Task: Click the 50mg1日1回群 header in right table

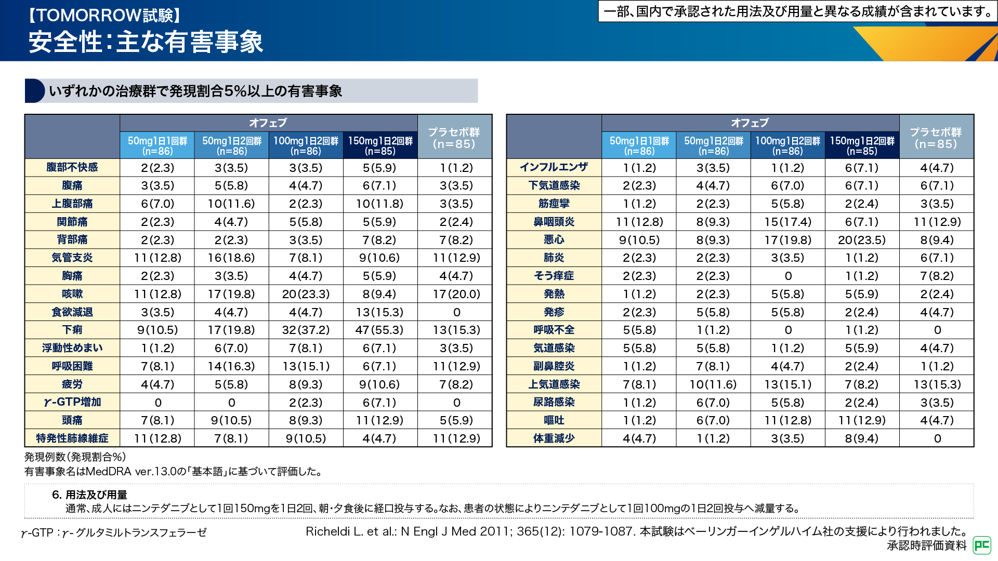Action: (639, 145)
